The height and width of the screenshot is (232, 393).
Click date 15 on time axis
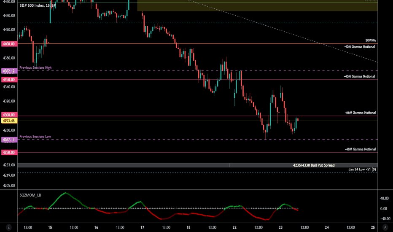50,227
